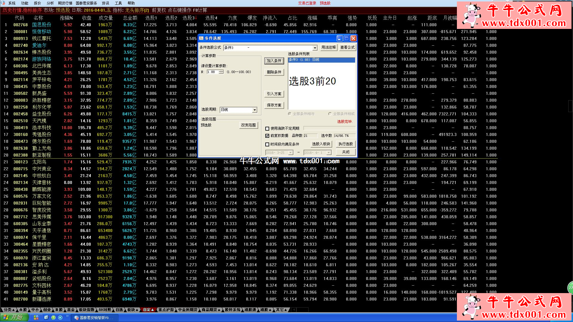Click the N parameter spinner arrows
Image resolution: width=573 pixels, height=322 pixels.
tap(221, 72)
